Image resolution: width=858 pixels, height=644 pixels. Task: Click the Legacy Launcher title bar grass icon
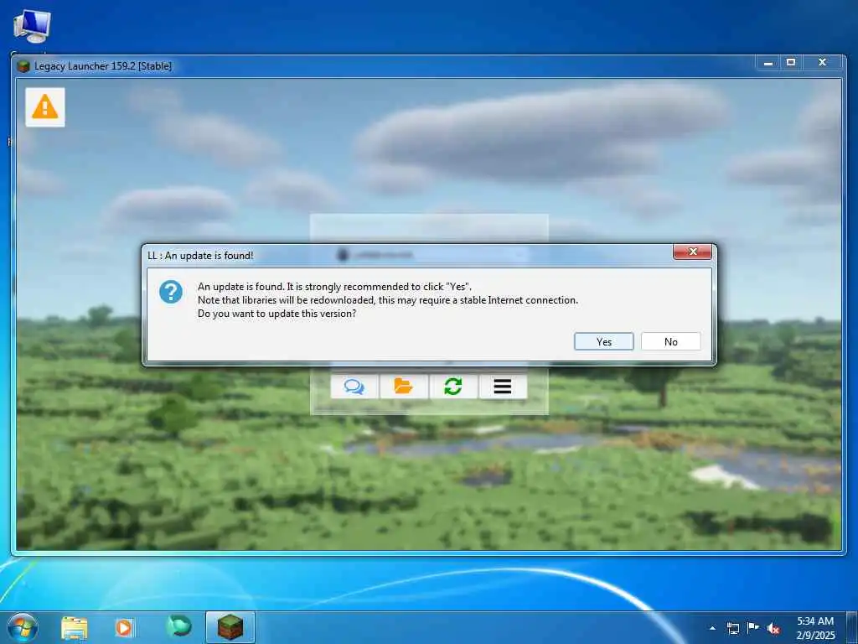(x=23, y=66)
